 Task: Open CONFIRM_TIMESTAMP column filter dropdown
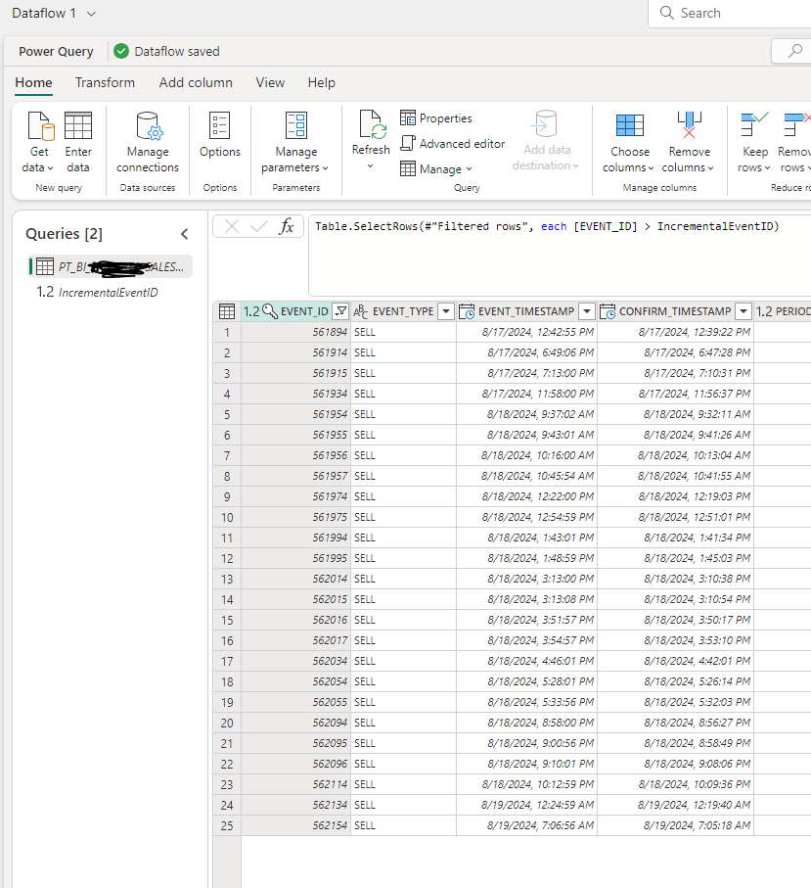tap(743, 311)
